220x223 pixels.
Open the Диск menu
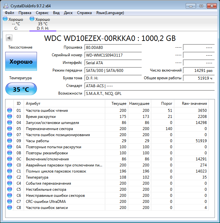pos(68,13)
